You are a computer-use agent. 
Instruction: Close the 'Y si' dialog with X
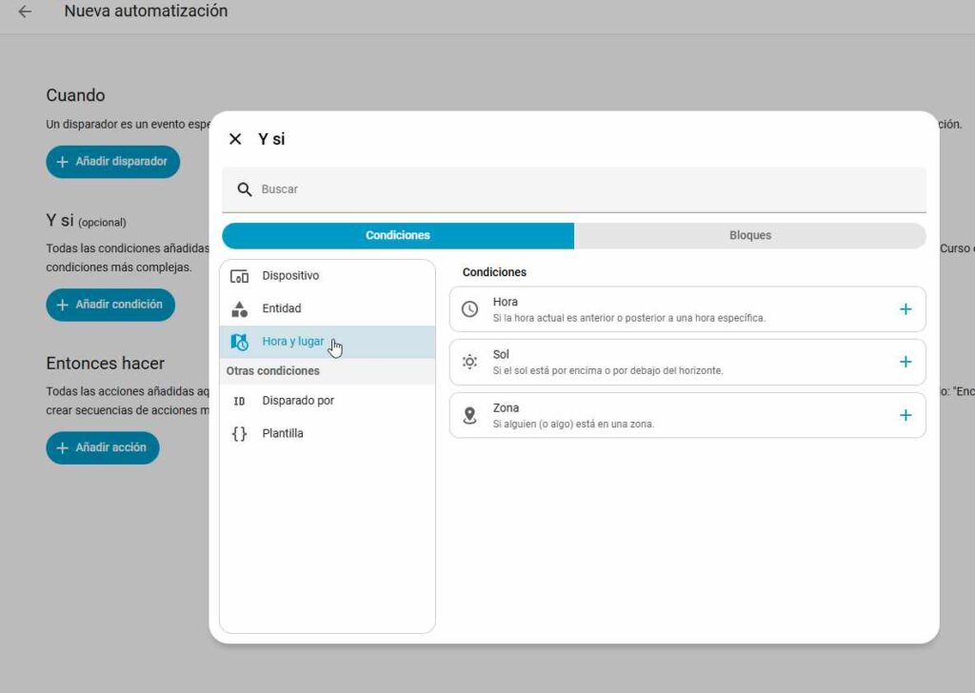[x=235, y=139]
